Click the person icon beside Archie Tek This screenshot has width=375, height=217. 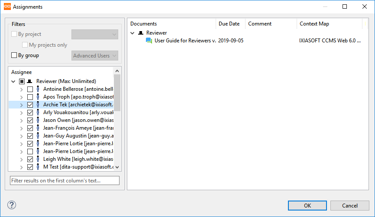38,105
